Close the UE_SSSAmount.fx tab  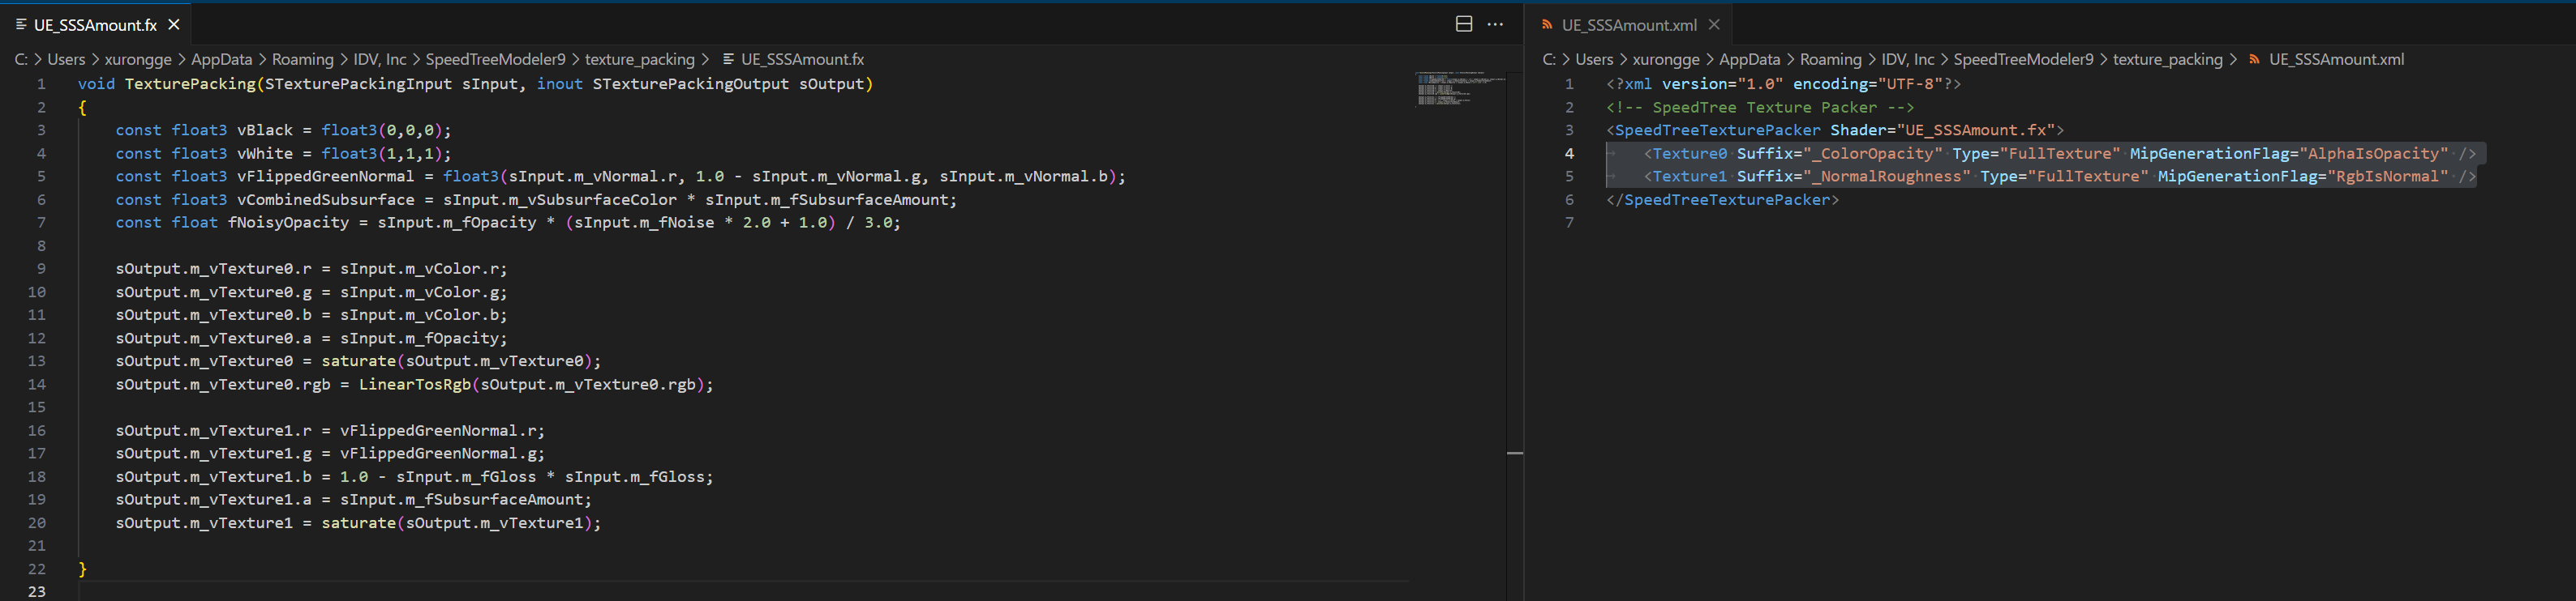tap(174, 24)
